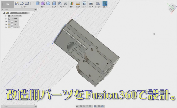The image size is (177, 108).
Task: Click the Extrude box icon
Action: pyautogui.click(x=38, y=3)
